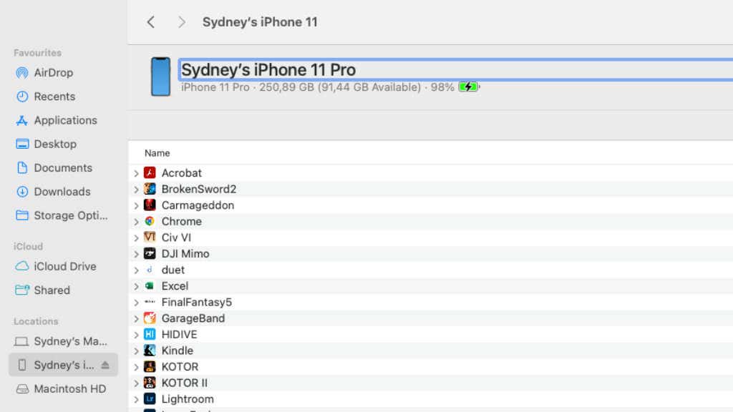733x412 pixels.
Task: Click the Macintosh HD drive icon
Action: 22,388
